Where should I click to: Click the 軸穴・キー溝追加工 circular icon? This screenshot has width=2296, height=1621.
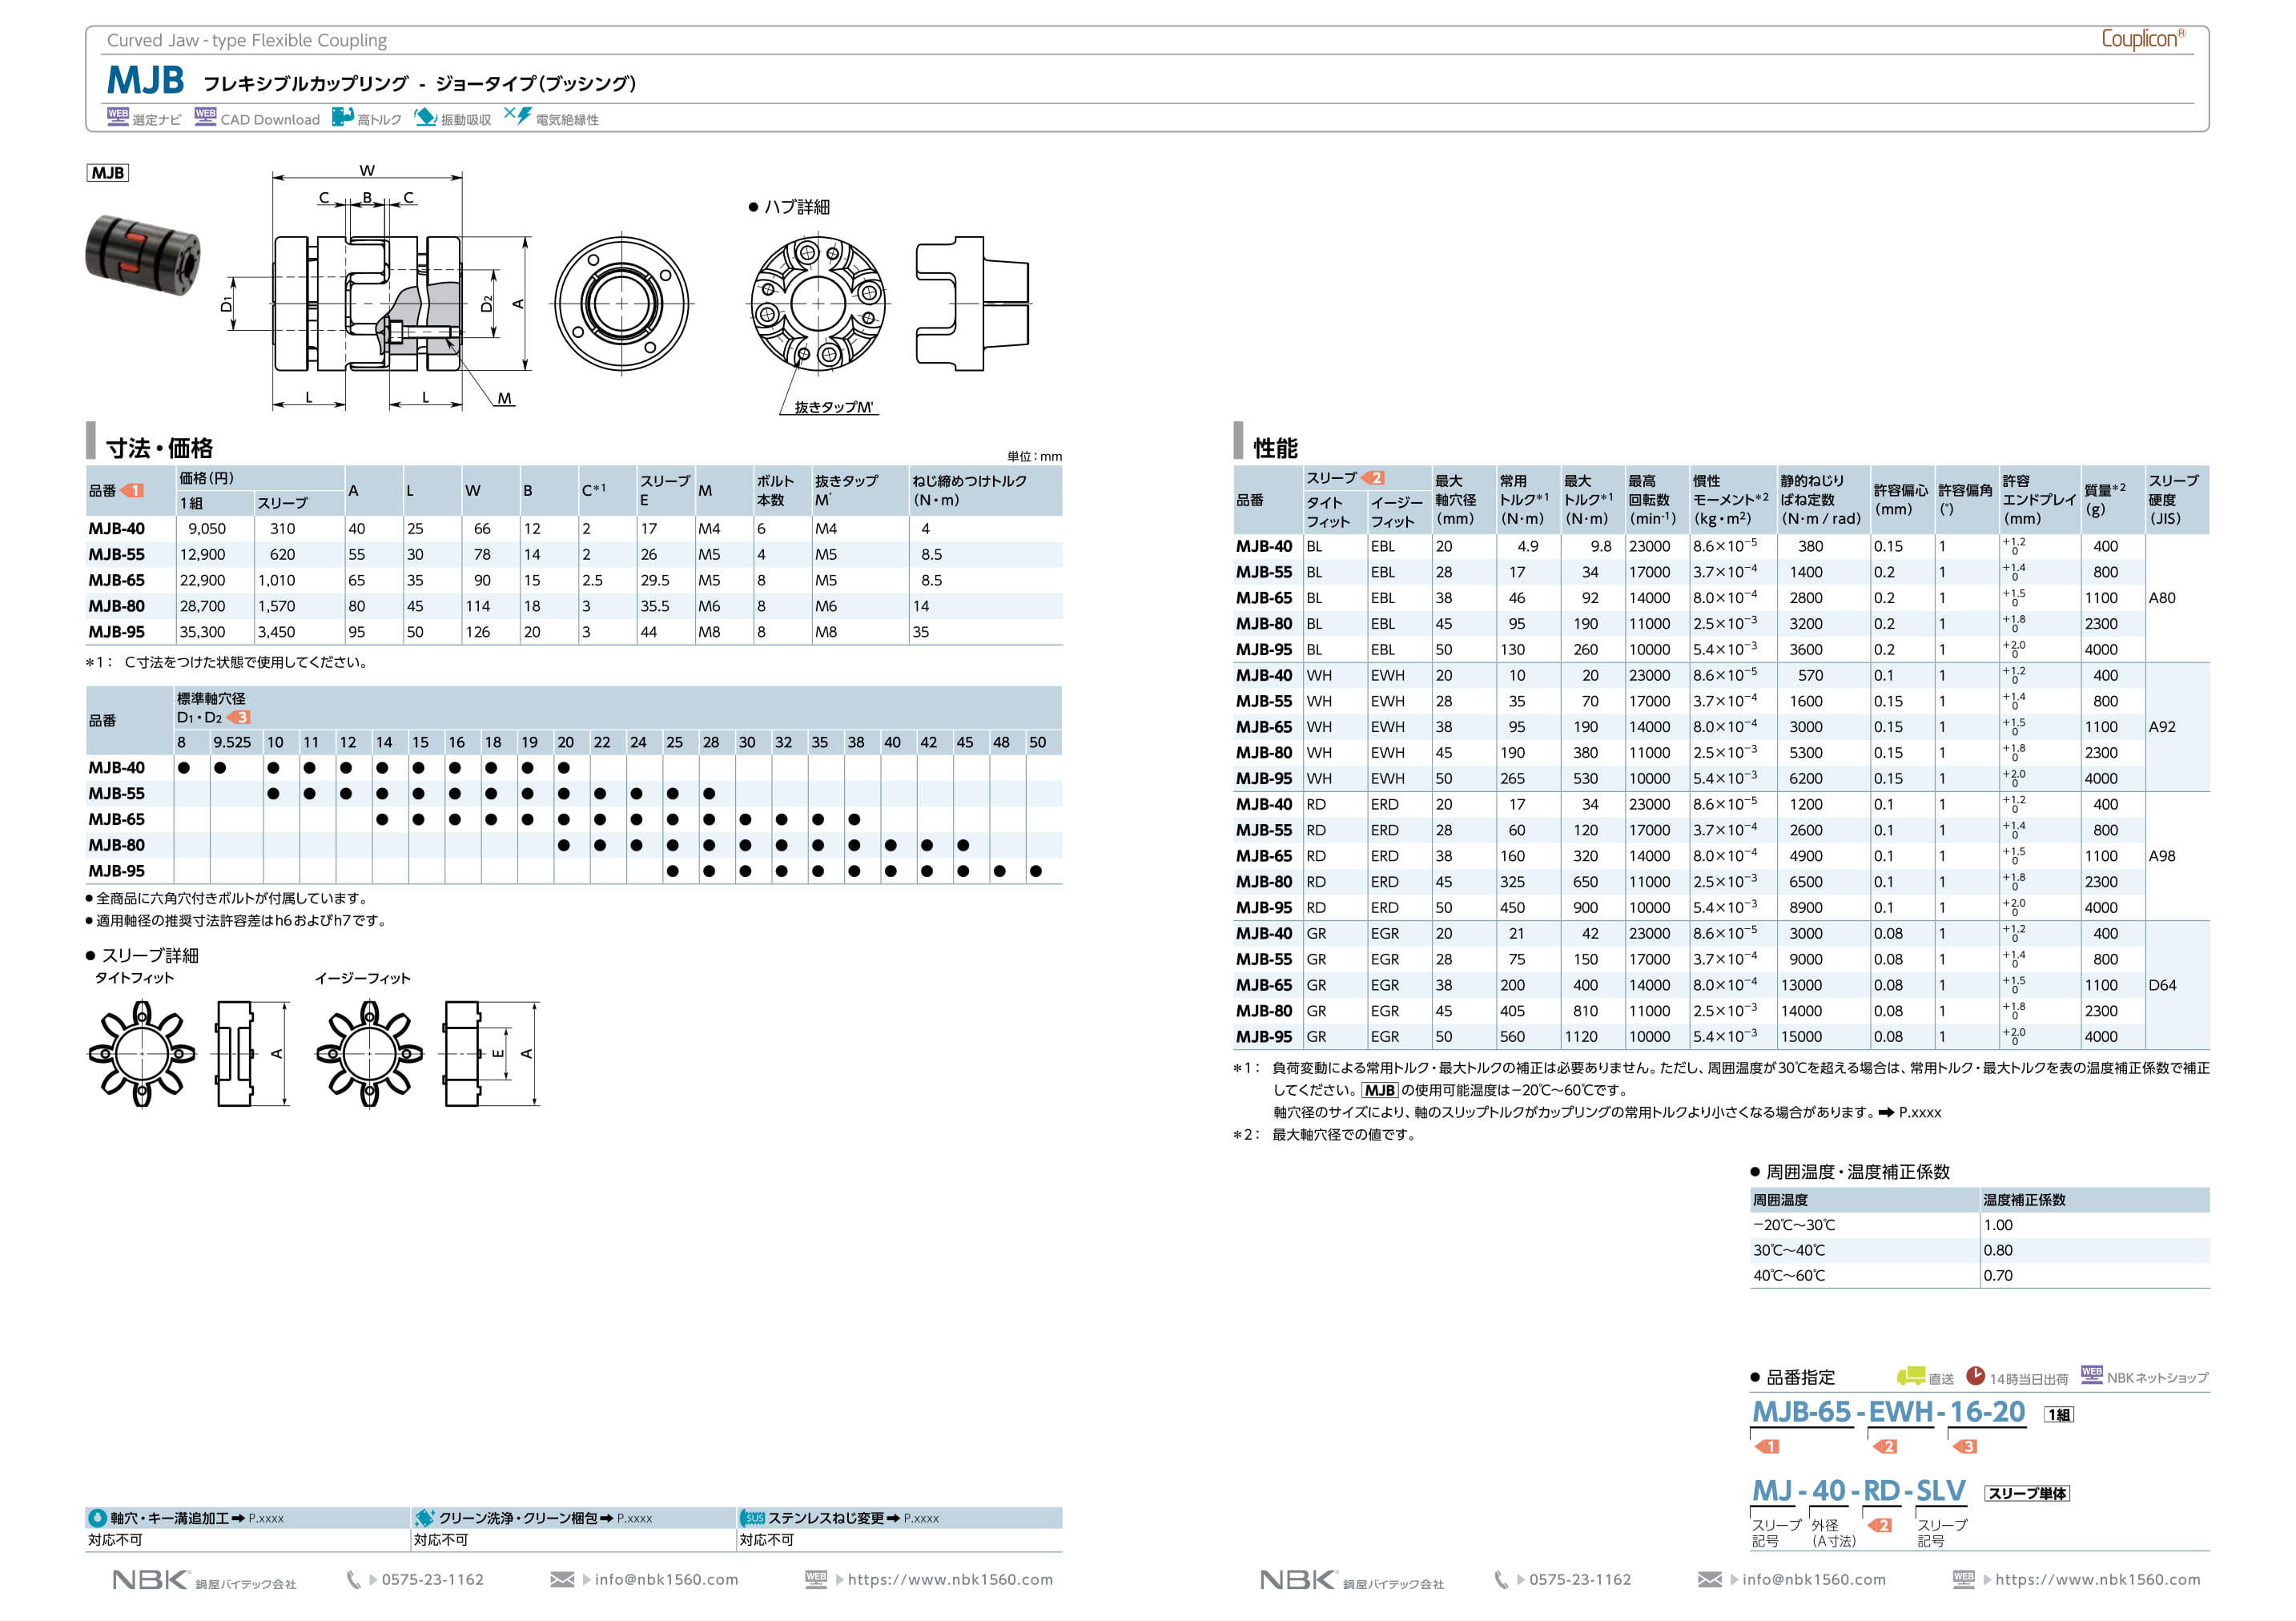tap(97, 1518)
